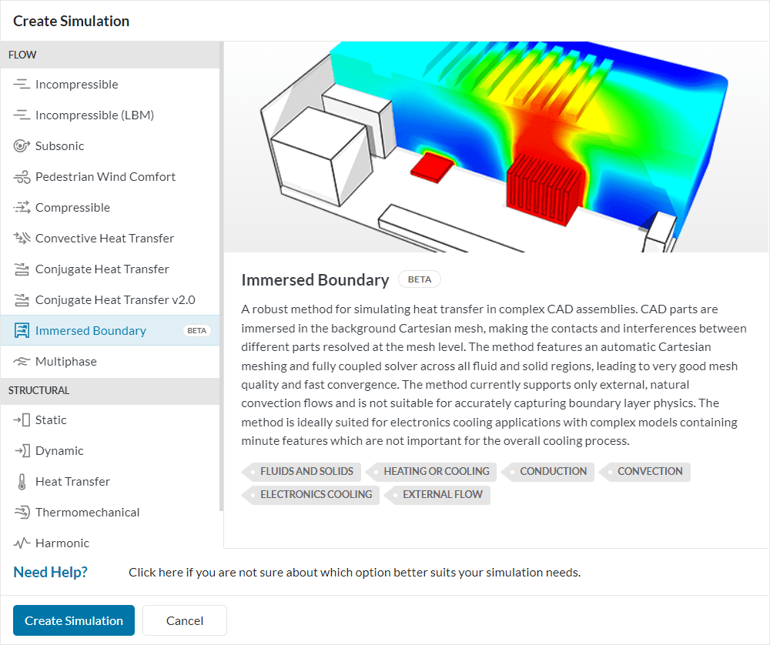
Task: Click the Convective Heat Transfer icon
Action: (x=22, y=239)
